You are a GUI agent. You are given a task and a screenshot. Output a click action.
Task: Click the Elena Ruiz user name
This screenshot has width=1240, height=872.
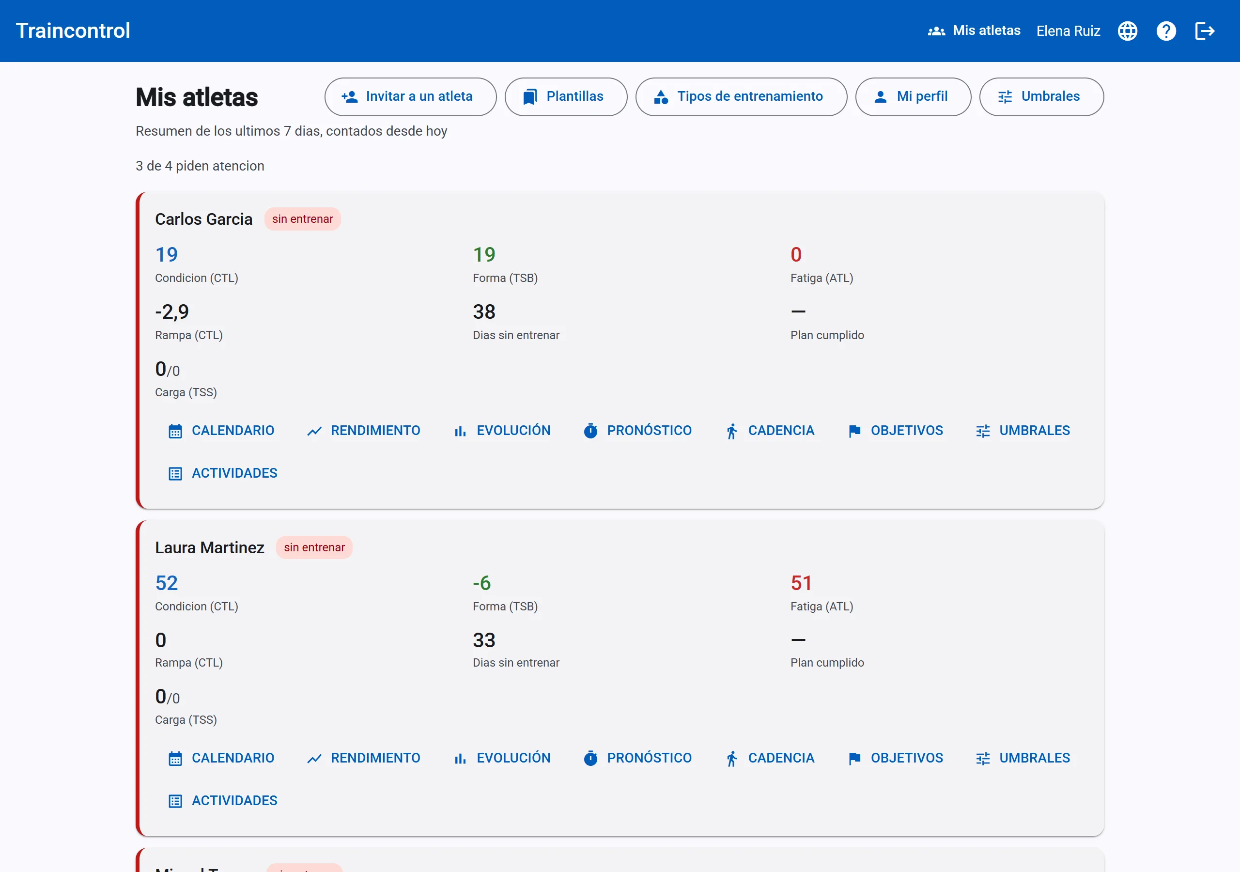tap(1068, 31)
